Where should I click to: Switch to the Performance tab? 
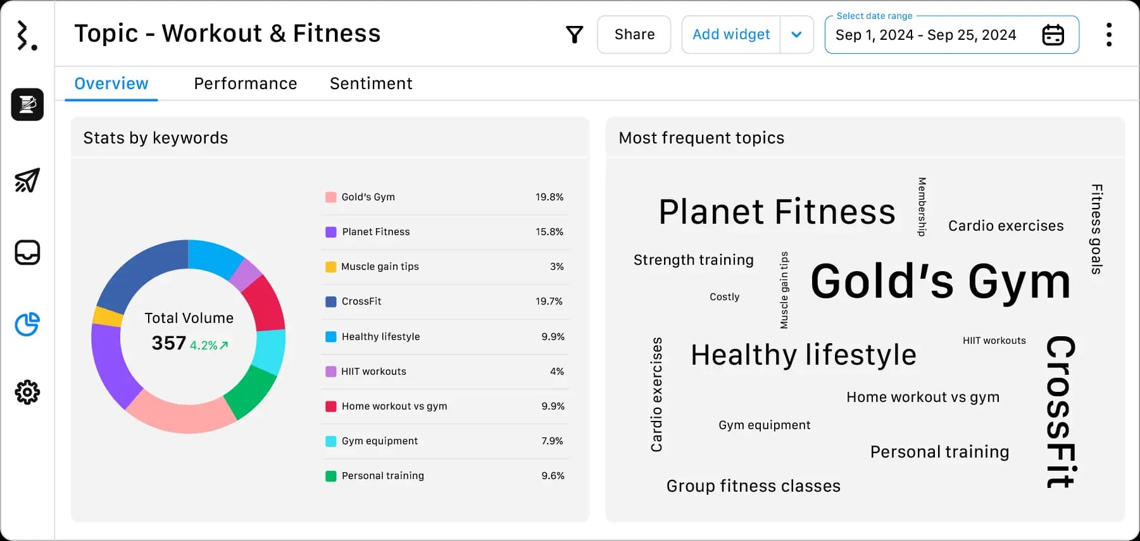[246, 83]
